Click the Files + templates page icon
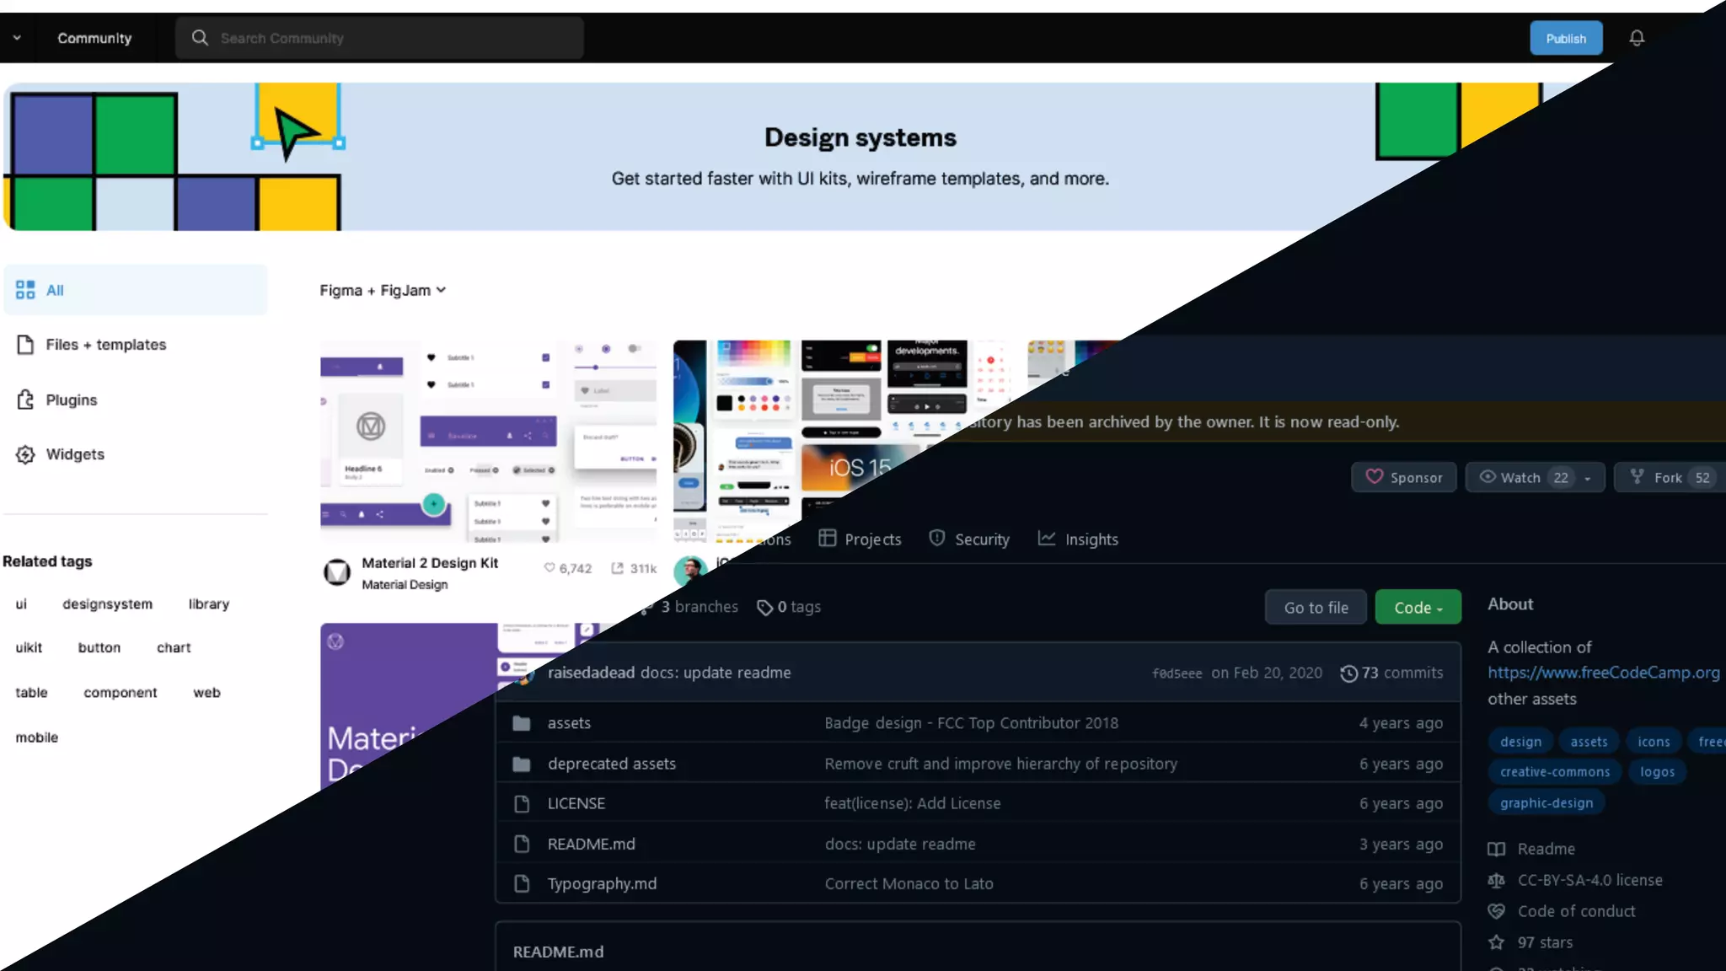The image size is (1726, 971). [25, 345]
